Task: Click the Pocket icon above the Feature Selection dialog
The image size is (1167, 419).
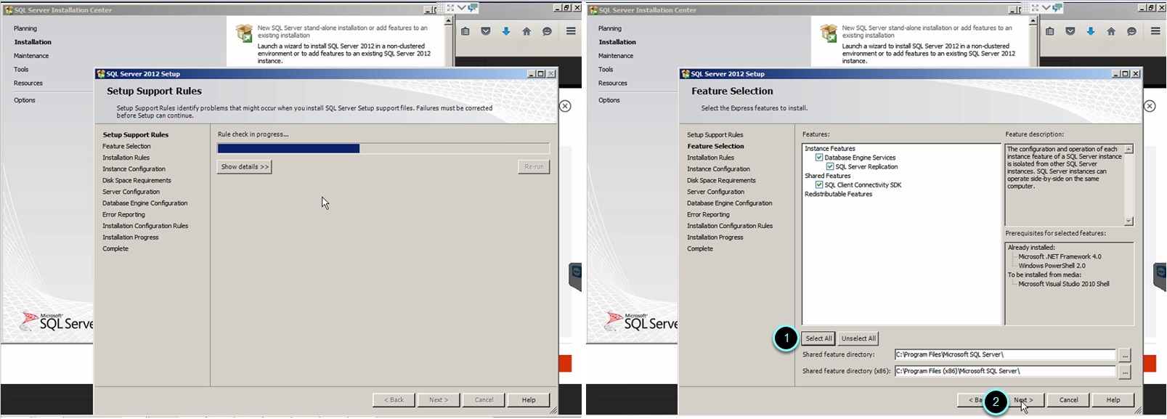Action: point(1070,31)
